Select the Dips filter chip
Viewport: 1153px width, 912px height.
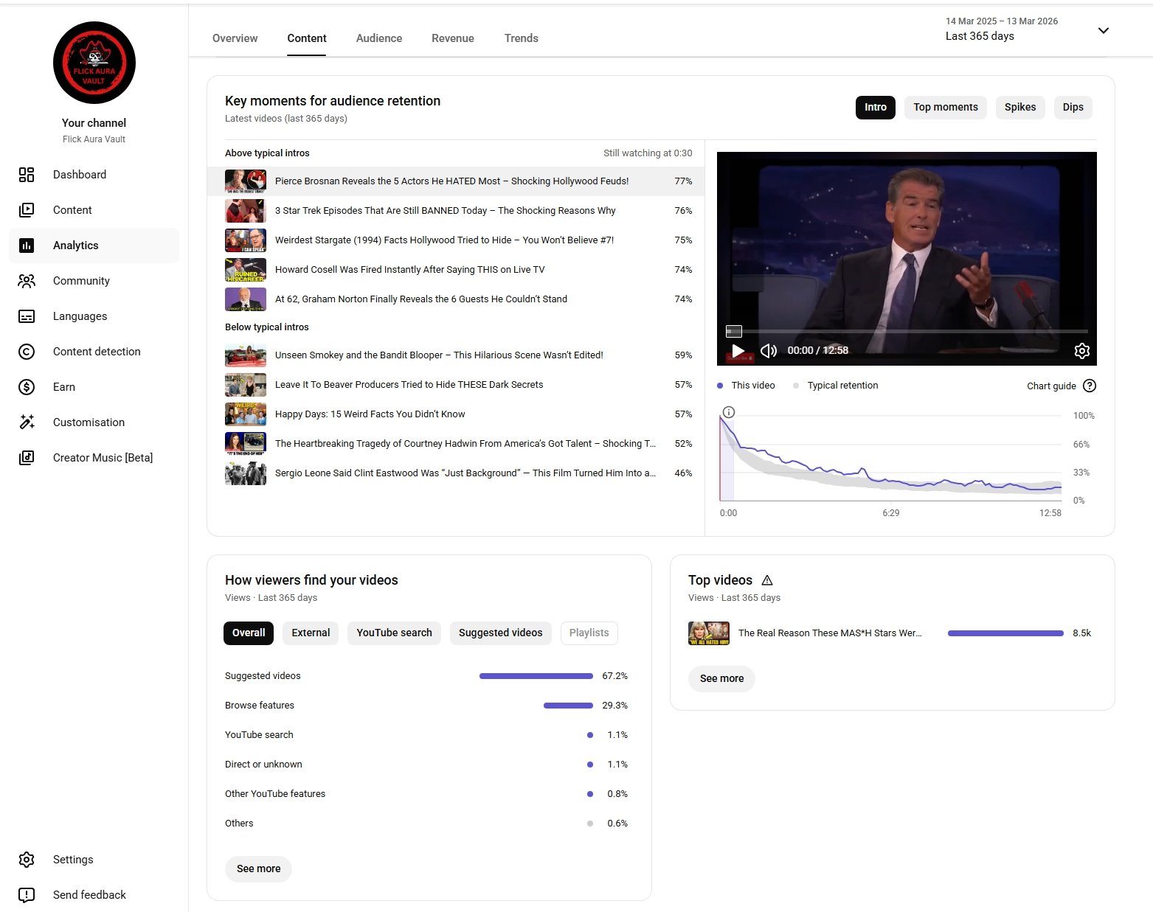pos(1073,108)
